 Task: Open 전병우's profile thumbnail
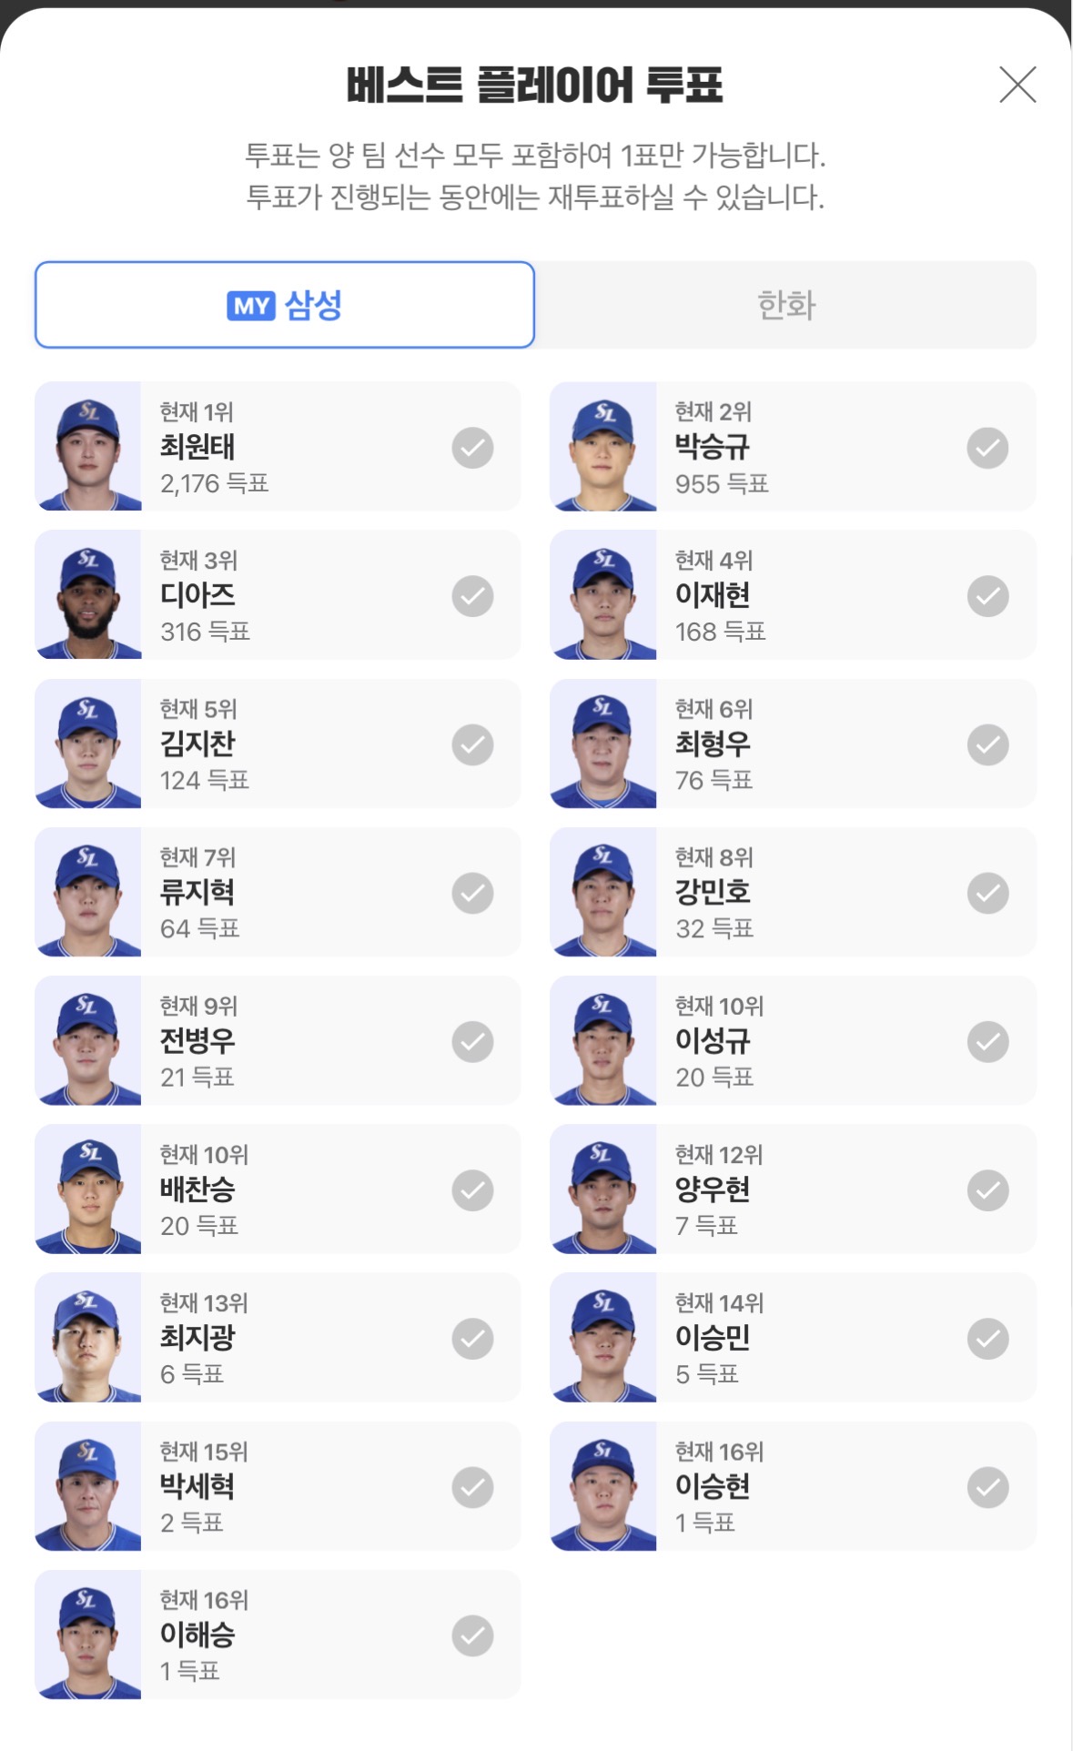(x=88, y=1040)
